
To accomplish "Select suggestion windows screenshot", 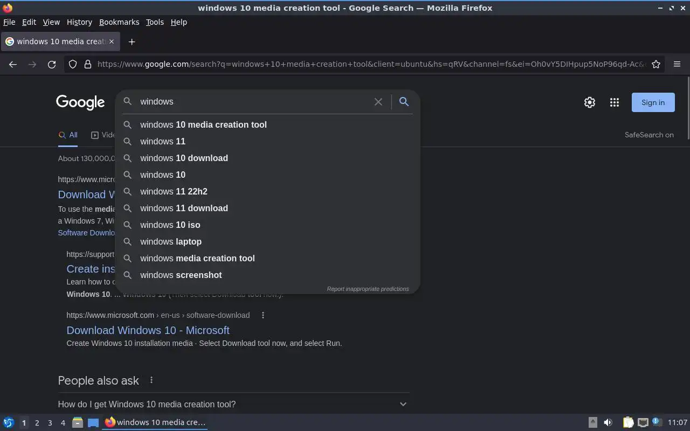I will pos(268,275).
